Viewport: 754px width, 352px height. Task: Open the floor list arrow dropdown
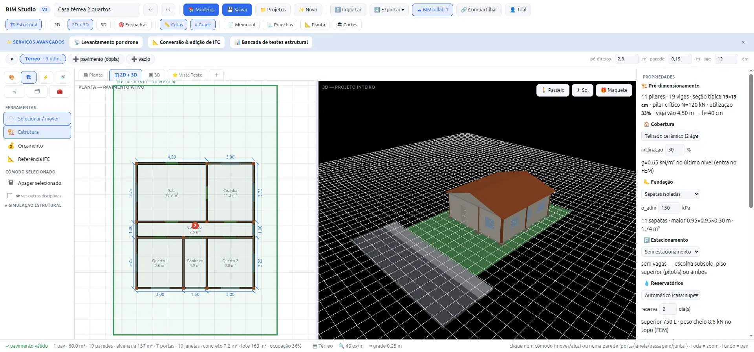point(12,59)
